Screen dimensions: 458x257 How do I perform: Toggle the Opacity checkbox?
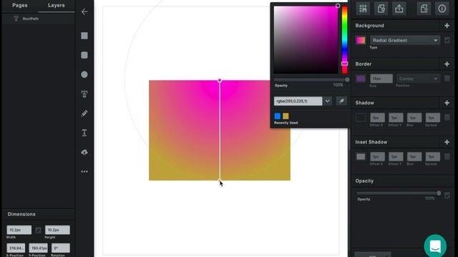447,195
